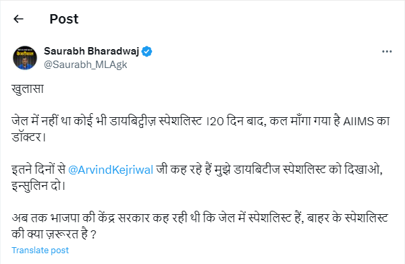Click Translate post

[x=40, y=251]
